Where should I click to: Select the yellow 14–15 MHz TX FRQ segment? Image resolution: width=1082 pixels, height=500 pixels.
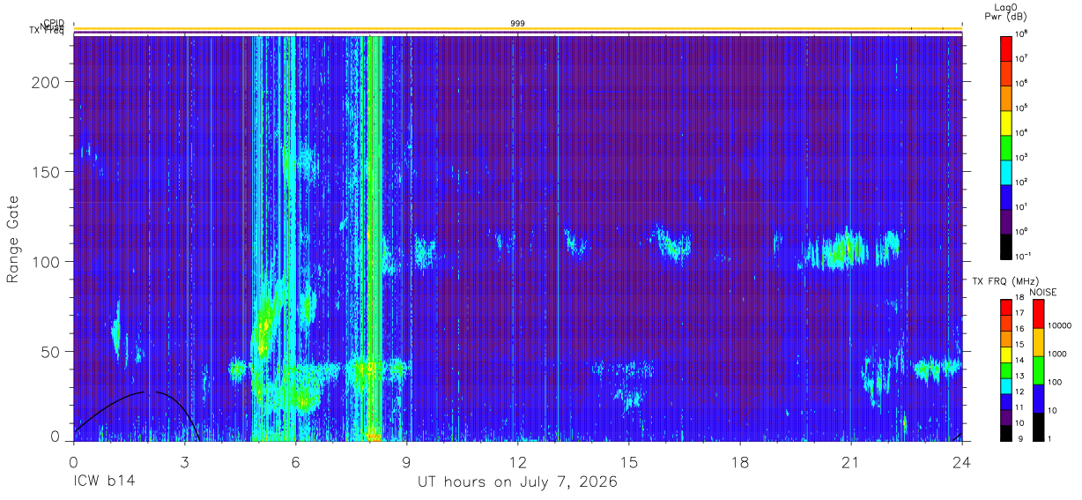point(1006,354)
